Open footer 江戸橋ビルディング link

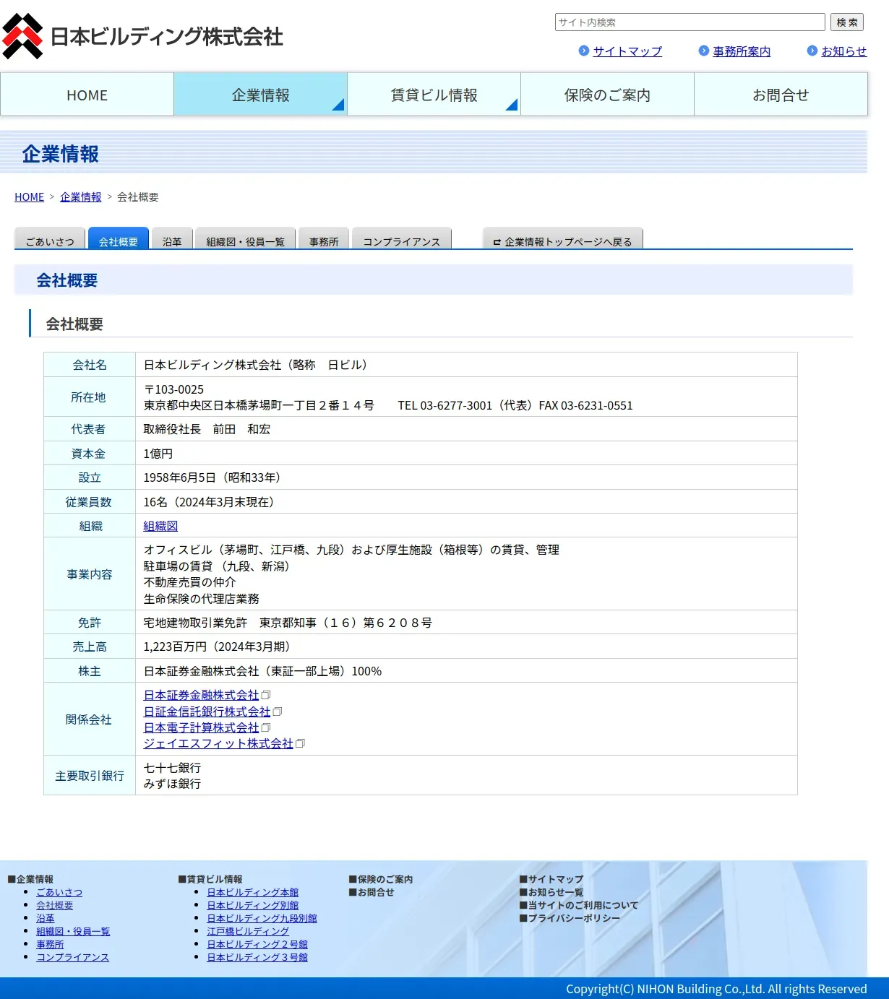(x=248, y=931)
